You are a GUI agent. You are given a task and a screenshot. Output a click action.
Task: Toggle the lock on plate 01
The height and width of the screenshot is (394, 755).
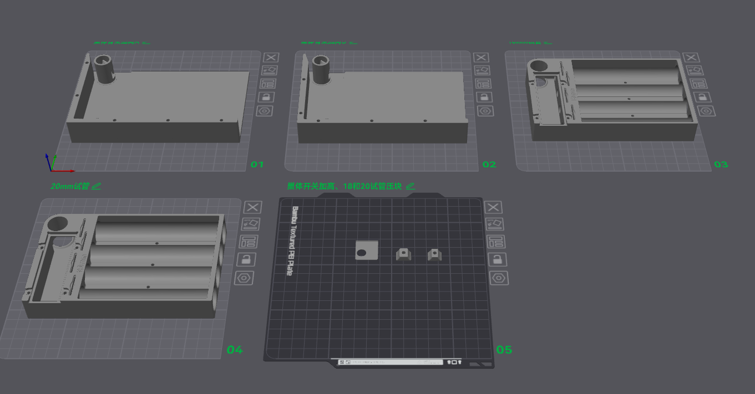266,97
